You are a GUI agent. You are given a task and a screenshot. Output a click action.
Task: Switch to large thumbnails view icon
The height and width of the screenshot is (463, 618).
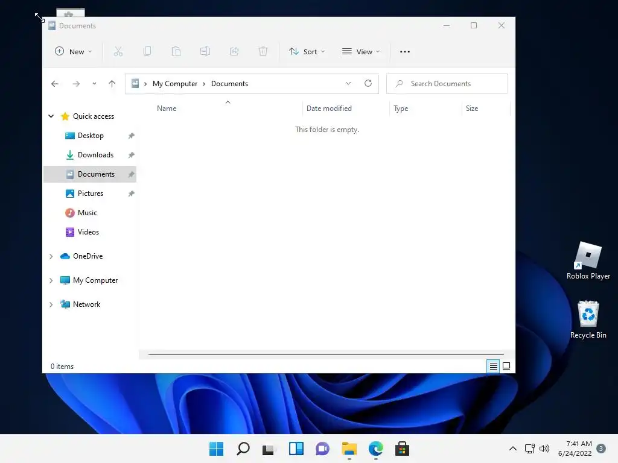[506, 366]
